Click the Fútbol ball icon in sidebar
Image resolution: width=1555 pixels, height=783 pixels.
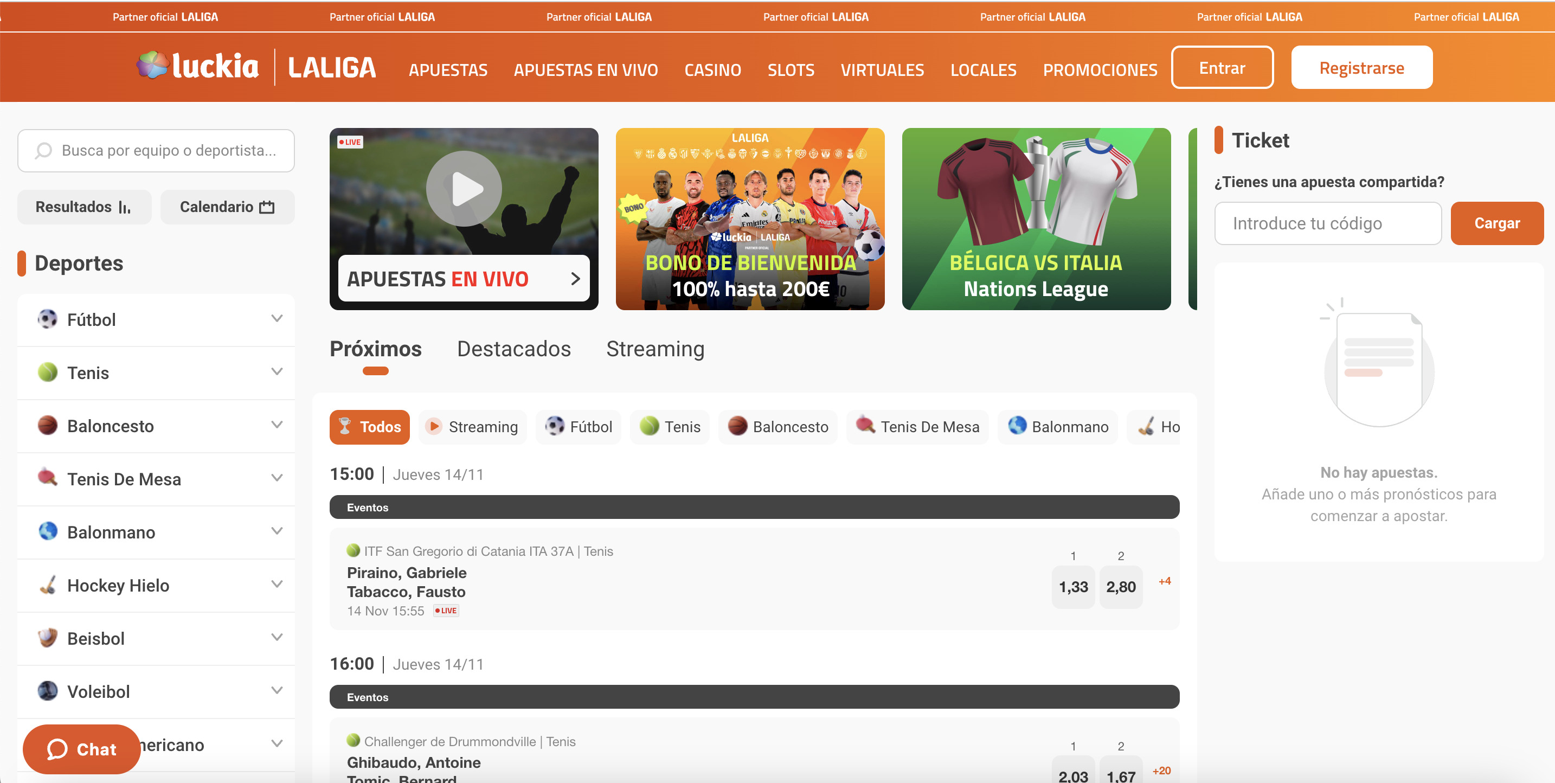(48, 319)
